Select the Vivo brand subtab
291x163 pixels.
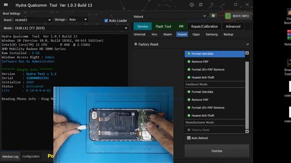154,34
